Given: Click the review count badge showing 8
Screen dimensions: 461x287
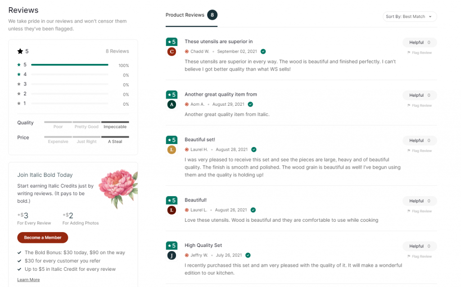Looking at the screenshot, I should [x=212, y=15].
